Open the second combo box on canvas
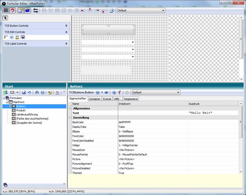 pyautogui.click(x=133, y=49)
